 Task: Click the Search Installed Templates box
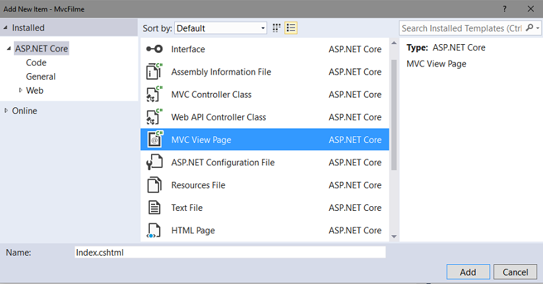point(462,28)
